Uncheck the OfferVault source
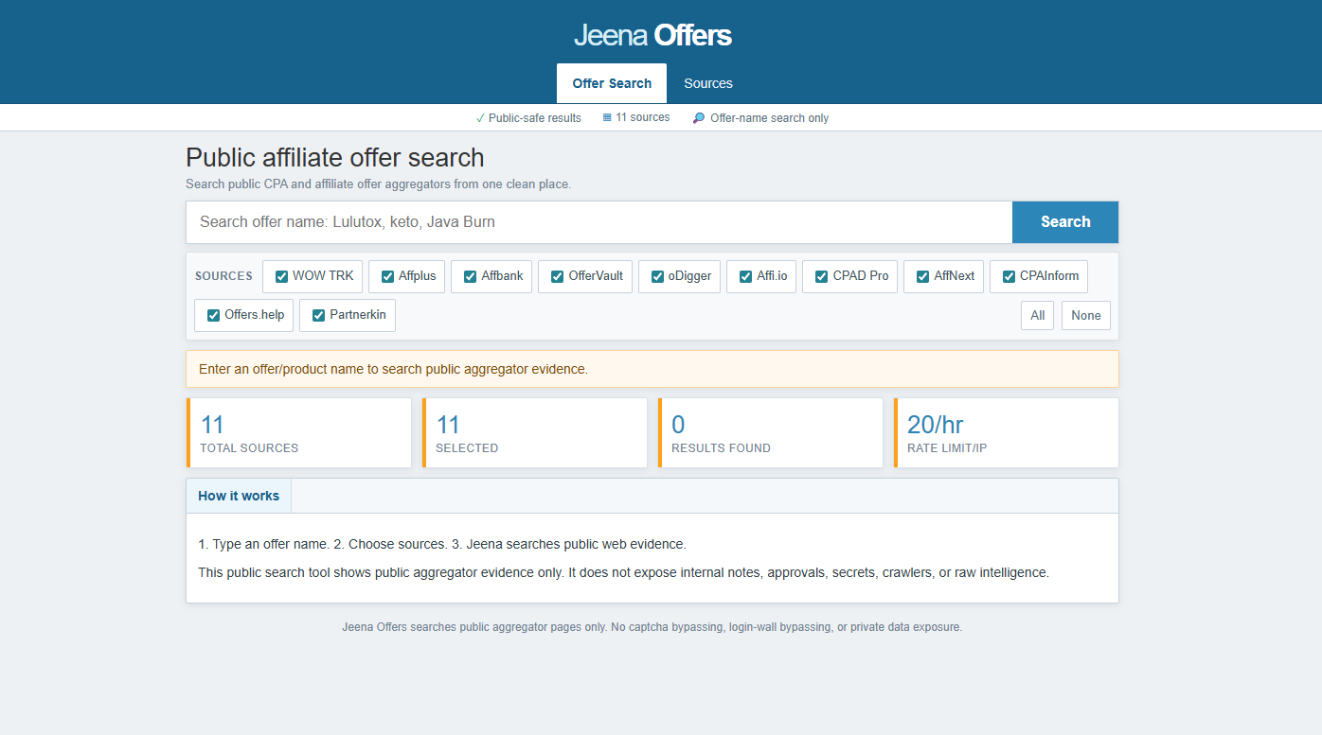Viewport: 1322px width, 735px height. click(557, 276)
